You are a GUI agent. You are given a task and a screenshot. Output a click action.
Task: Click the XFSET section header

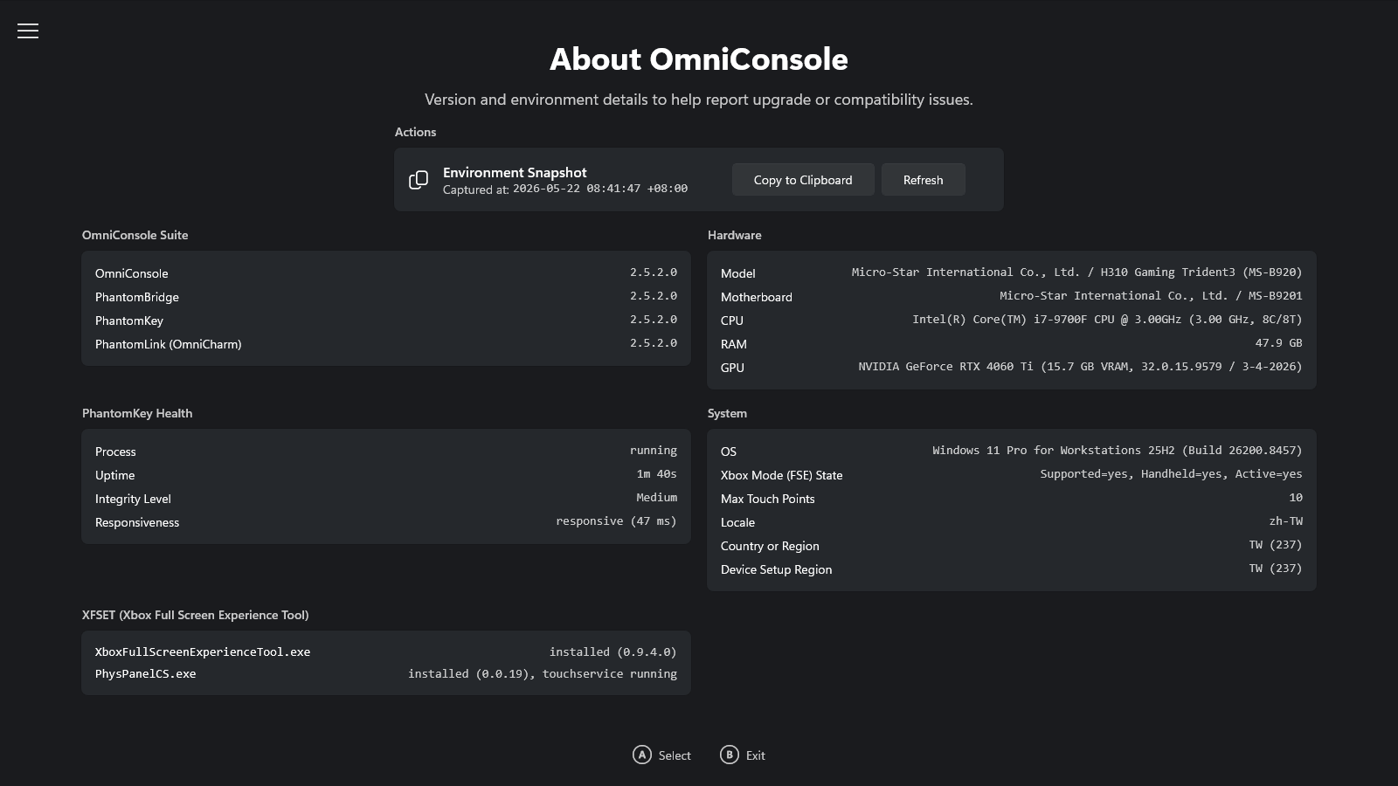click(x=196, y=615)
